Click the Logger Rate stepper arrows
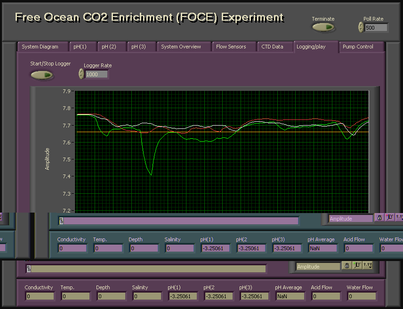Screen dimensions: 403x309 click(x=81, y=74)
